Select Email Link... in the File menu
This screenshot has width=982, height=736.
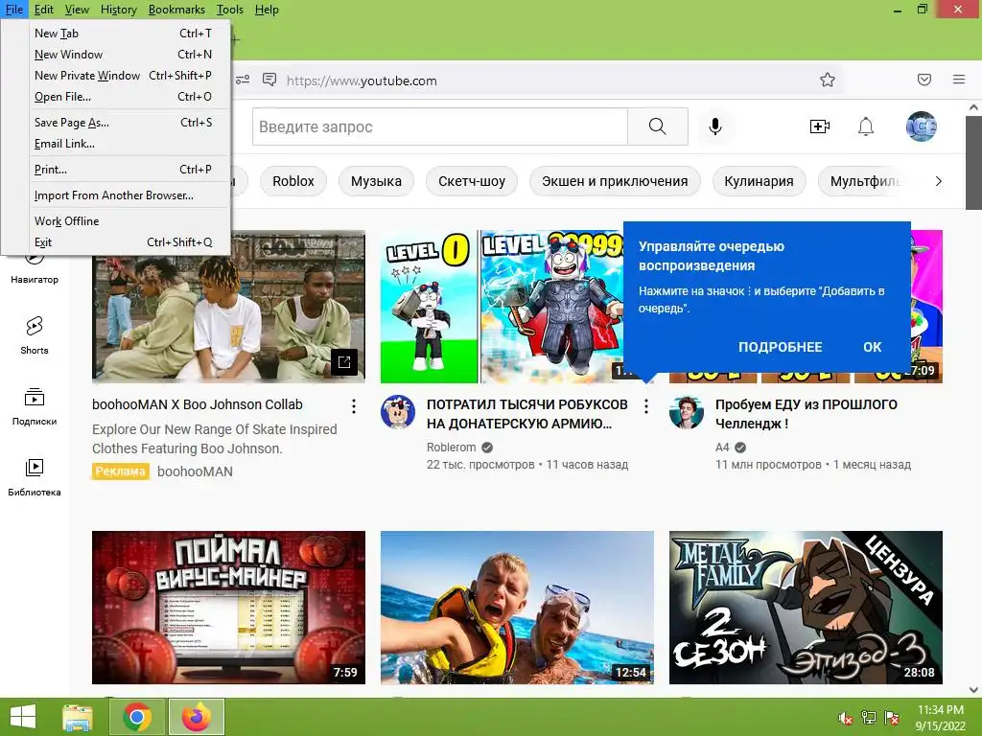click(124, 144)
